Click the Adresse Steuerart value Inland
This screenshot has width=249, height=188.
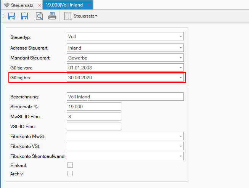75,48
